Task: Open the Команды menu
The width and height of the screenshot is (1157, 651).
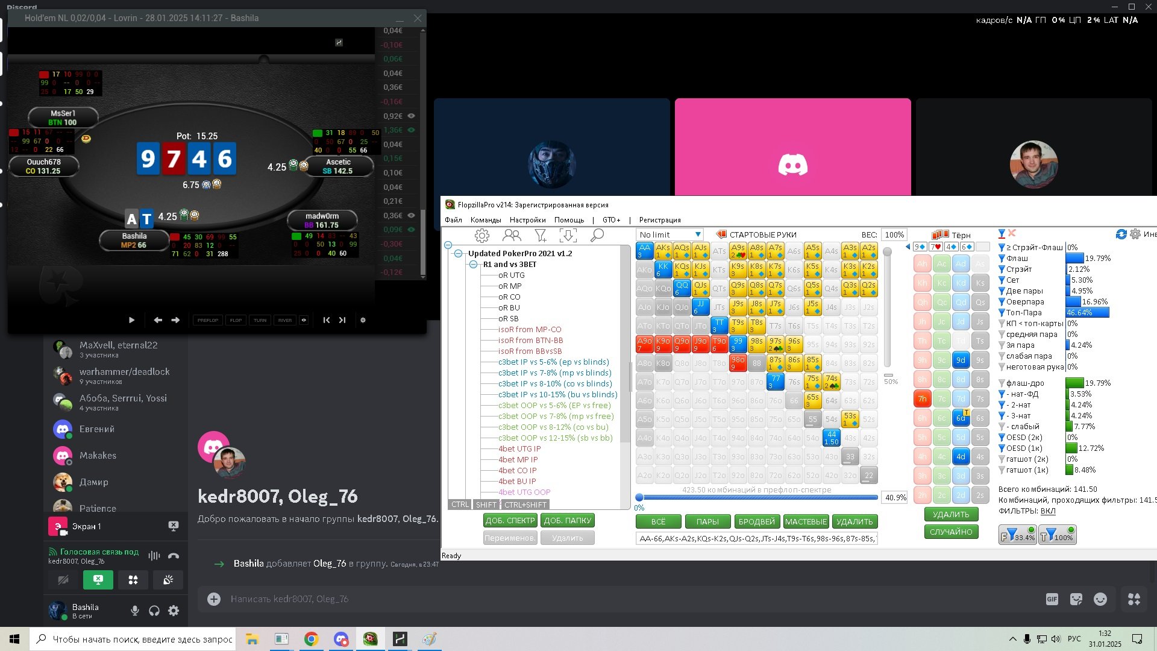Action: (486, 220)
